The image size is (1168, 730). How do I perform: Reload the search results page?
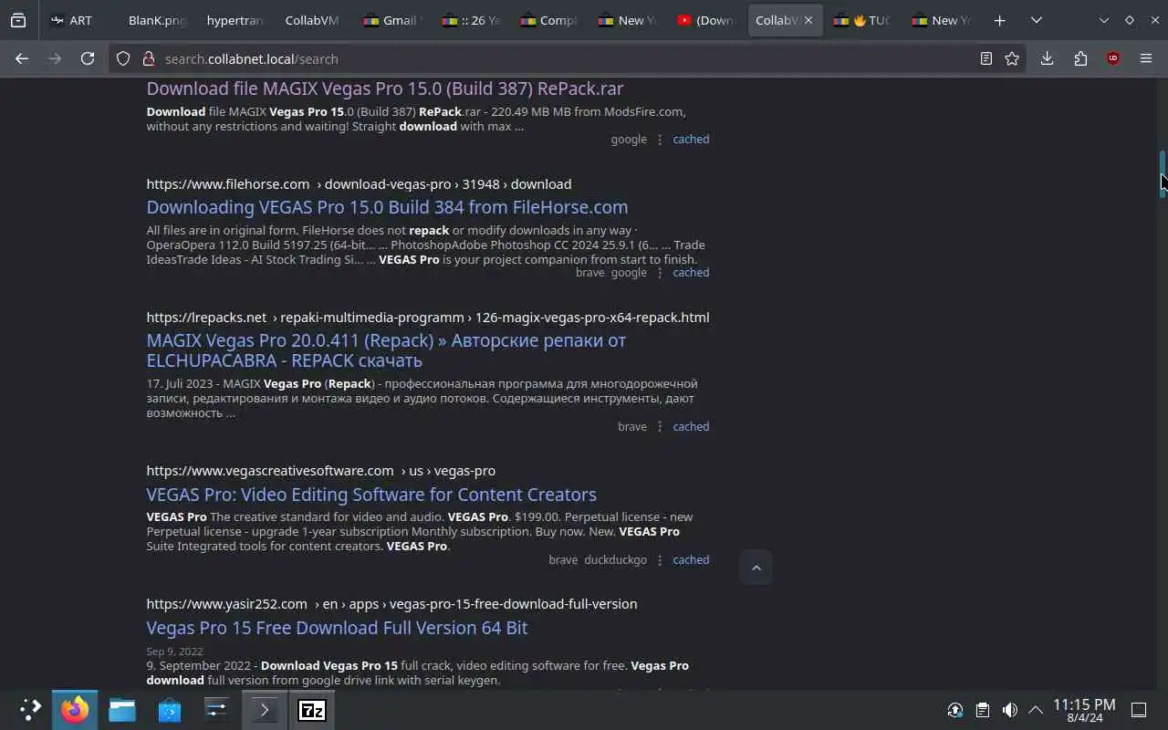(88, 58)
